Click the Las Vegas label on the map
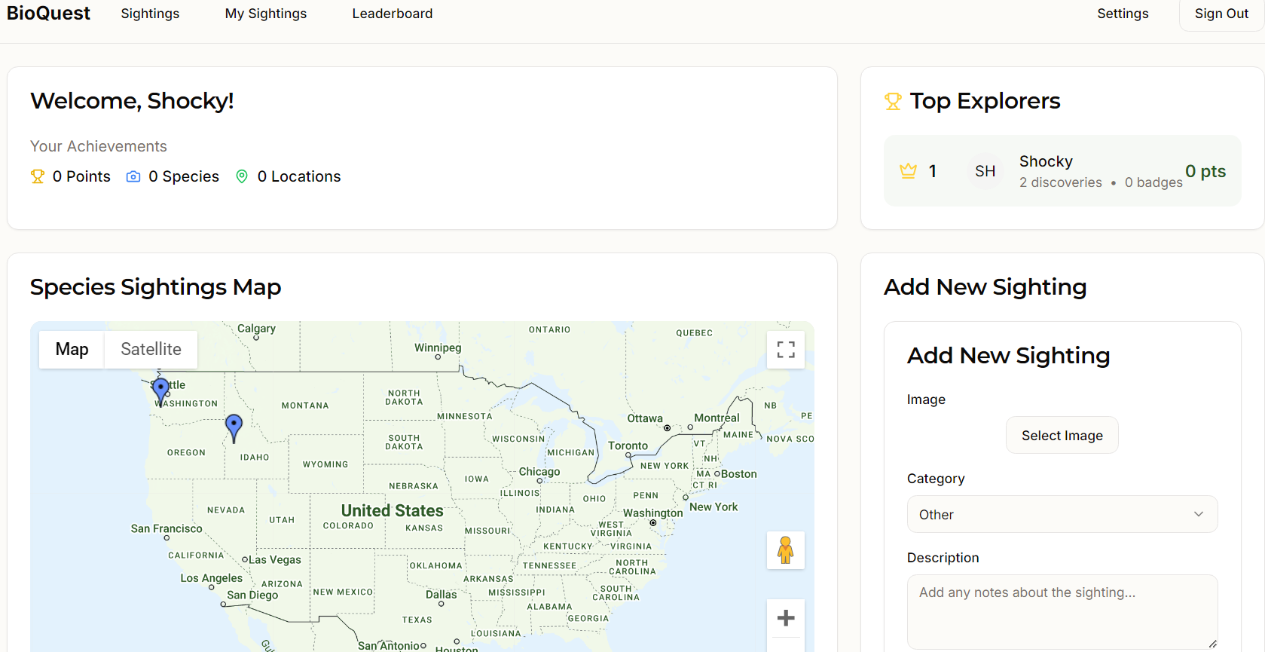This screenshot has width=1265, height=652. pyautogui.click(x=275, y=559)
